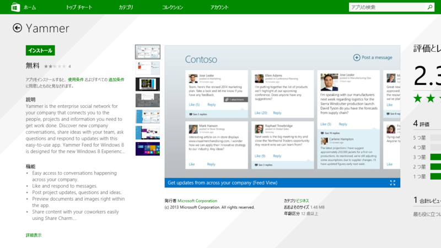441x248 pixels.
Task: Click the green インストール button
Action: (40, 50)
